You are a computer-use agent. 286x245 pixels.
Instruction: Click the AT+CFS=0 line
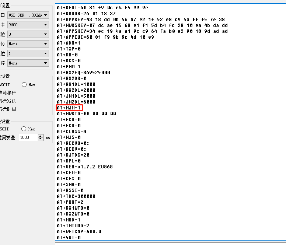[x=69, y=178]
